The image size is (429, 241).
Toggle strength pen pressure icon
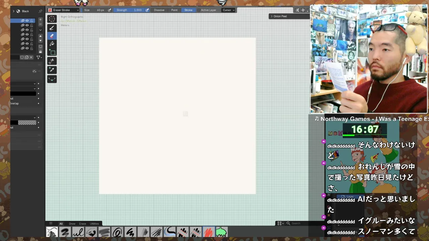(147, 10)
